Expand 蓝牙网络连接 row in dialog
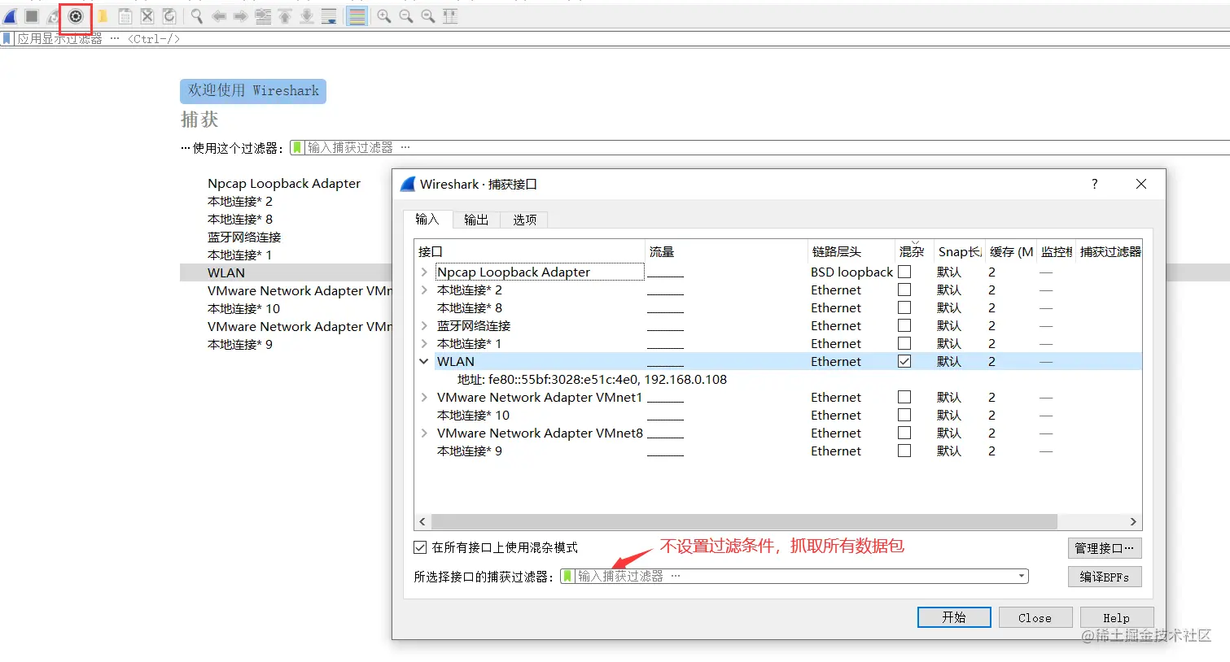The image size is (1230, 662). pyautogui.click(x=424, y=325)
